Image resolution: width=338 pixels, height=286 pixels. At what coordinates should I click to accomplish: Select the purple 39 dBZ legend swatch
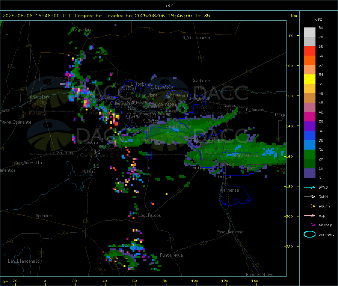309,126
